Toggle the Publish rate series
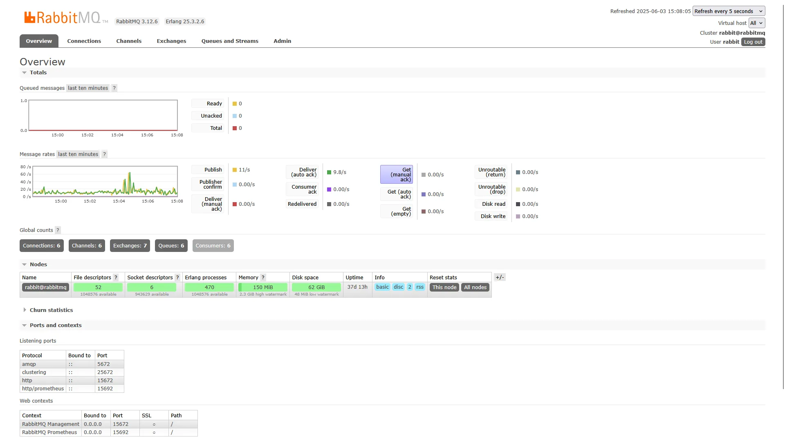The height and width of the screenshot is (441, 785). [x=208, y=170]
